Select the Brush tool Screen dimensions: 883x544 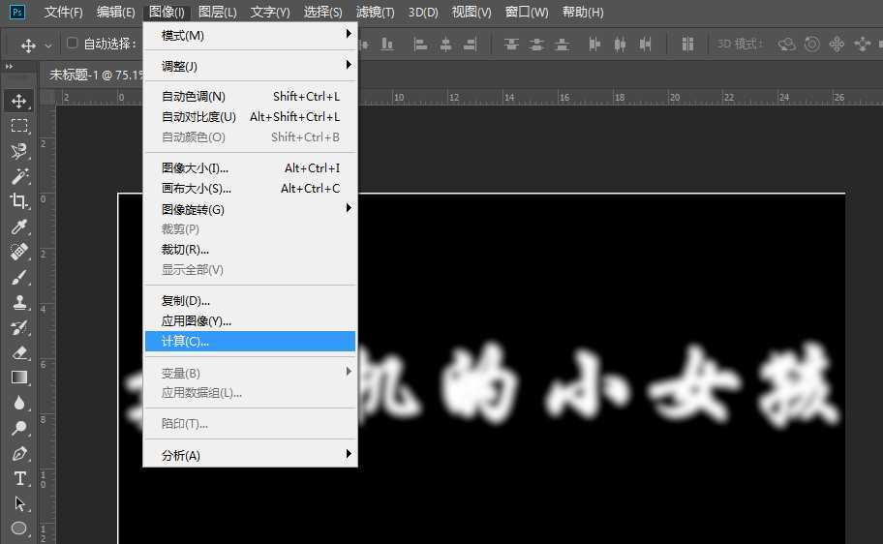point(18,277)
